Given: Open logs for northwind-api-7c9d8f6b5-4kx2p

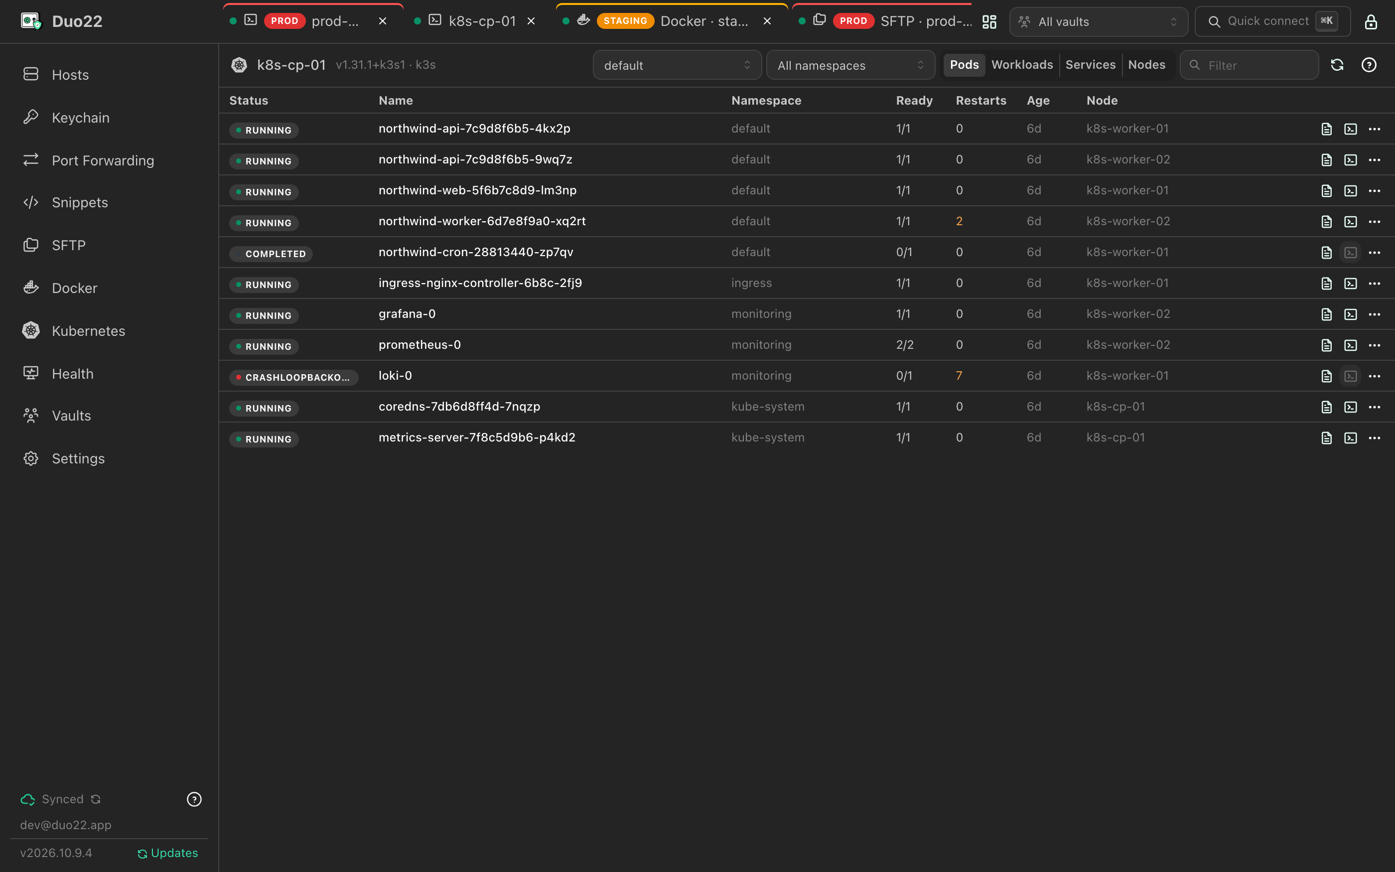Looking at the screenshot, I should (x=1326, y=129).
